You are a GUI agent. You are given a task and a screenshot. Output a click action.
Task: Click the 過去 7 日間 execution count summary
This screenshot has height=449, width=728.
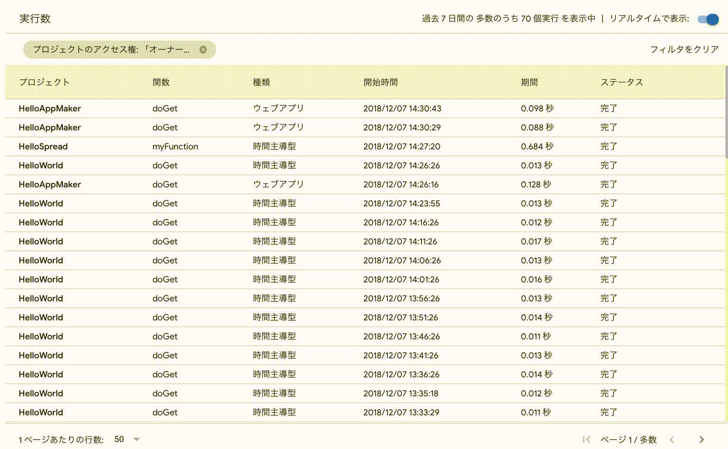pyautogui.click(x=508, y=19)
